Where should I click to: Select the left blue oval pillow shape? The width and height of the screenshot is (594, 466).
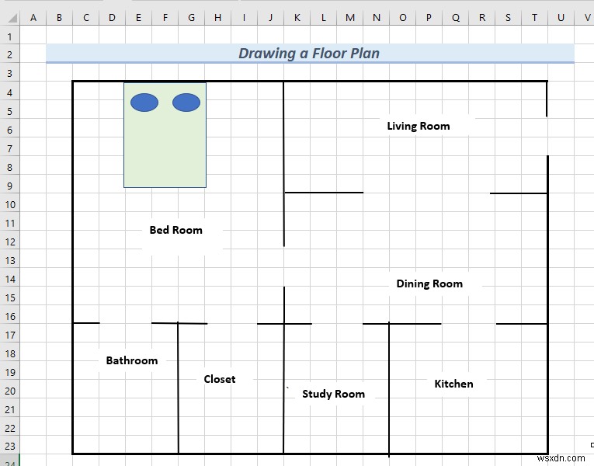tap(144, 103)
